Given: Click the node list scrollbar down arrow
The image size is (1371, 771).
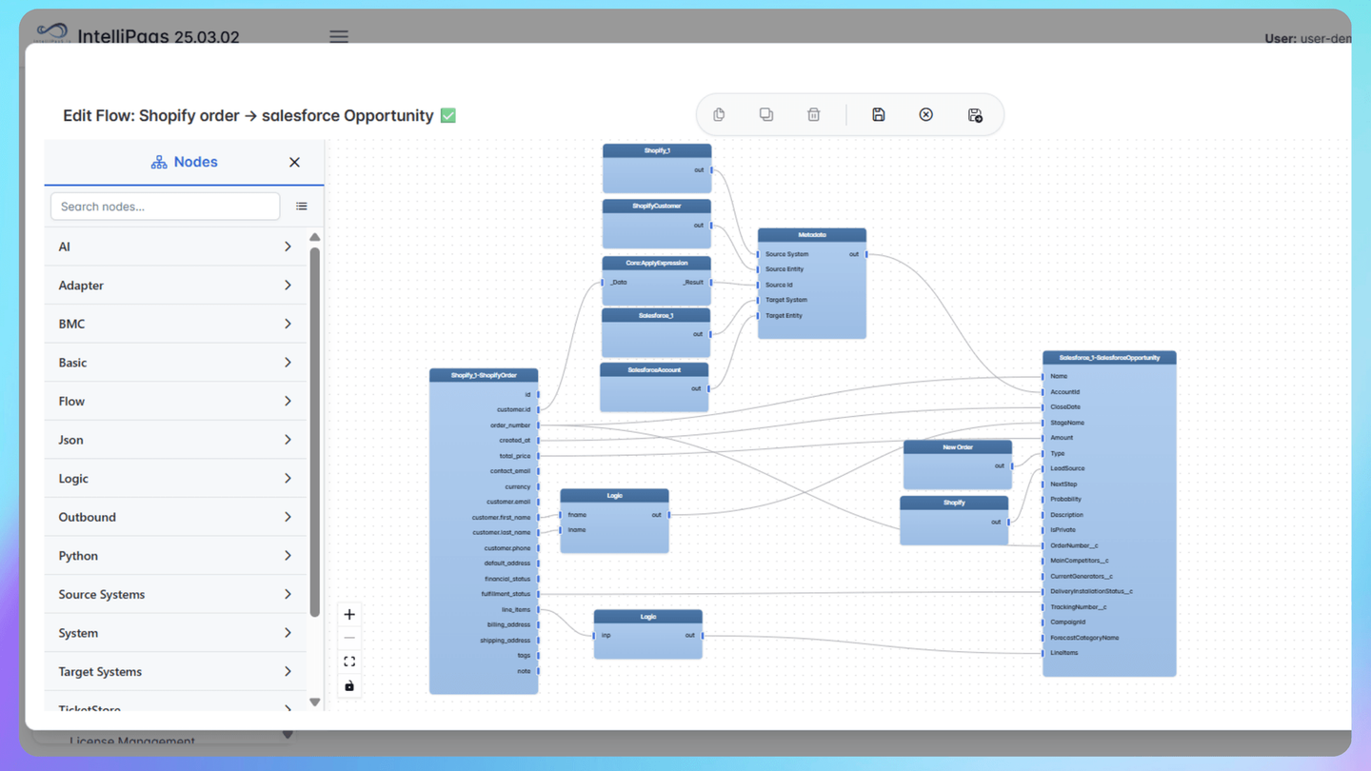Looking at the screenshot, I should click(x=315, y=702).
